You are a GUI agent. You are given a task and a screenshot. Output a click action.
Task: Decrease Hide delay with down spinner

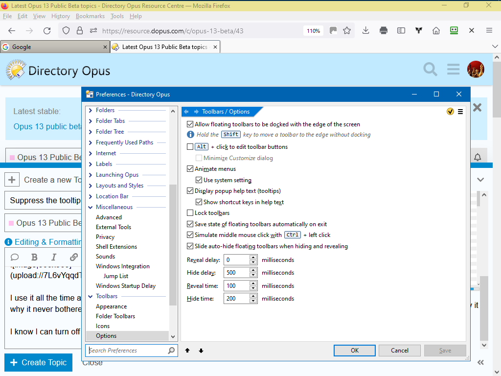click(x=253, y=275)
